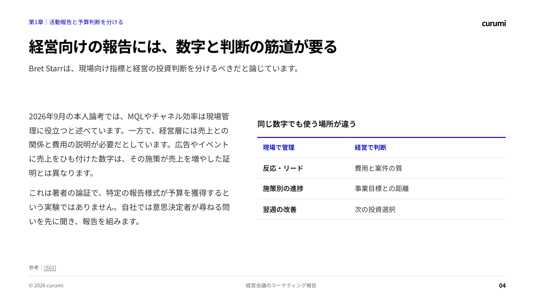Click the column header 経営で判断
Image resolution: width=535 pixels, height=300 pixels.
click(x=370, y=147)
